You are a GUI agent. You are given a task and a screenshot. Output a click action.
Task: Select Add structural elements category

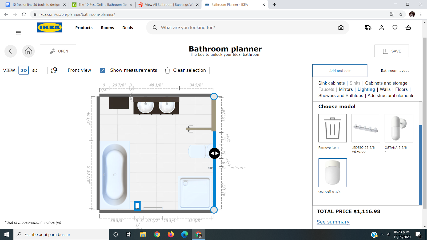point(391,95)
